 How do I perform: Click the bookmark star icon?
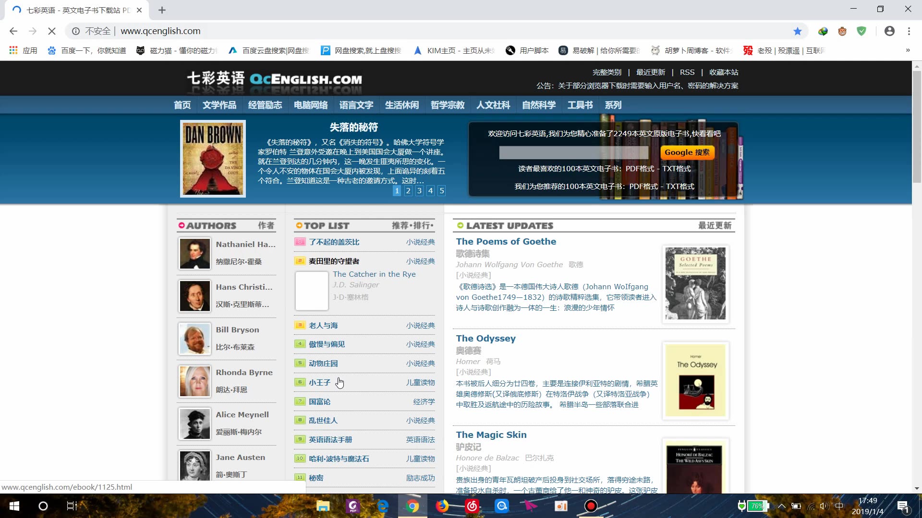798,31
